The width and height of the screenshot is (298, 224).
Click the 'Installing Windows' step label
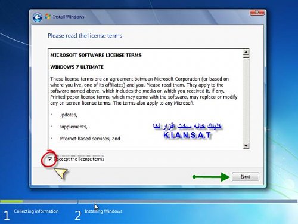pos(104,211)
